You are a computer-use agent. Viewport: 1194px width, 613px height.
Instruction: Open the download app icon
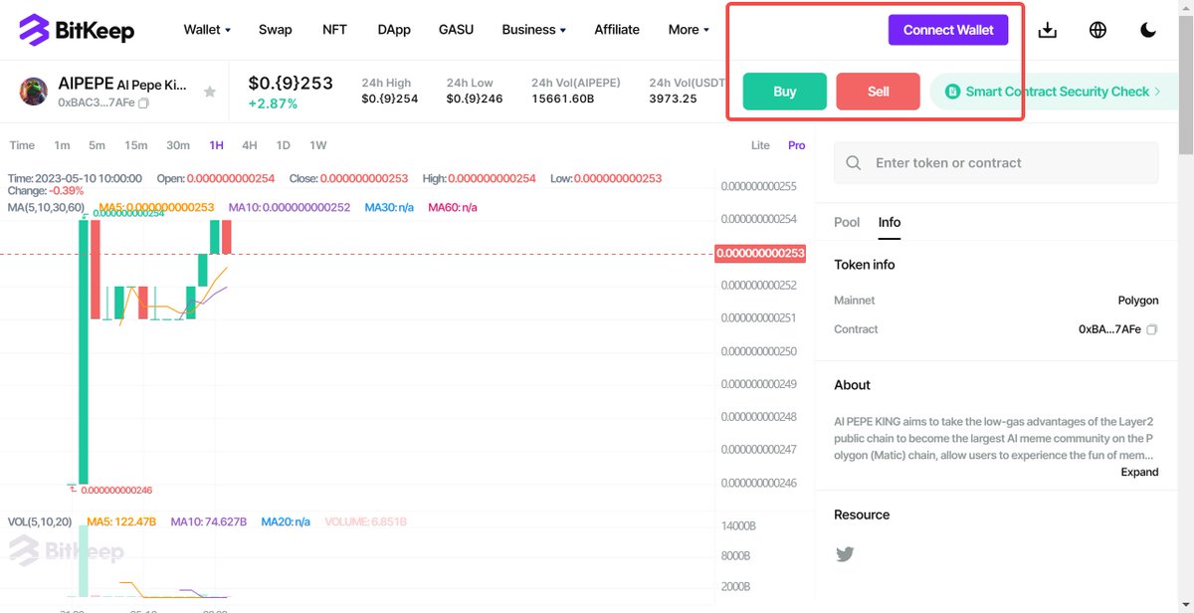(x=1047, y=30)
